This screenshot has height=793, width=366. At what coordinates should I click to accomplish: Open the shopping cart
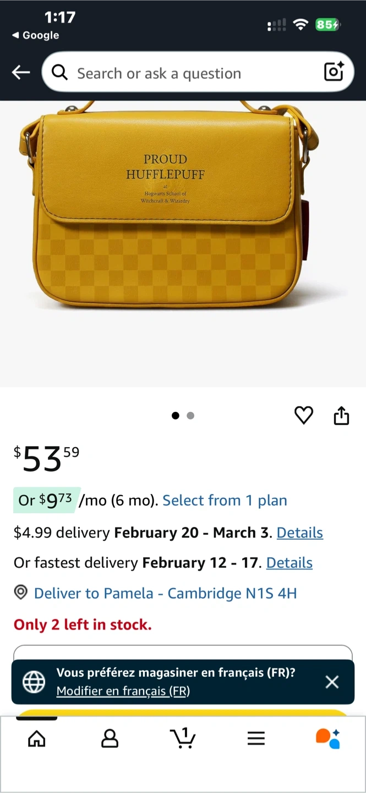pos(183,738)
